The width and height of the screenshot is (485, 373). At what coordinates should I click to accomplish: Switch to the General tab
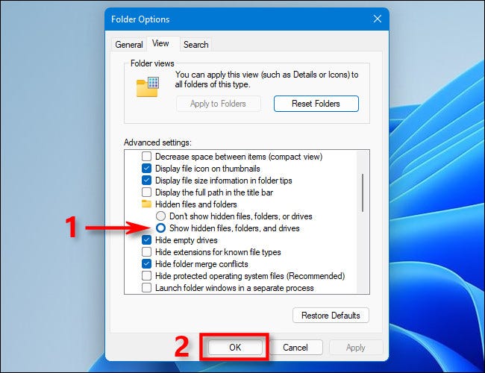point(128,45)
